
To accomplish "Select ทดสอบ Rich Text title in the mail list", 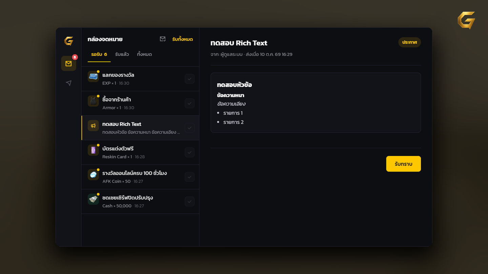I will (122, 124).
